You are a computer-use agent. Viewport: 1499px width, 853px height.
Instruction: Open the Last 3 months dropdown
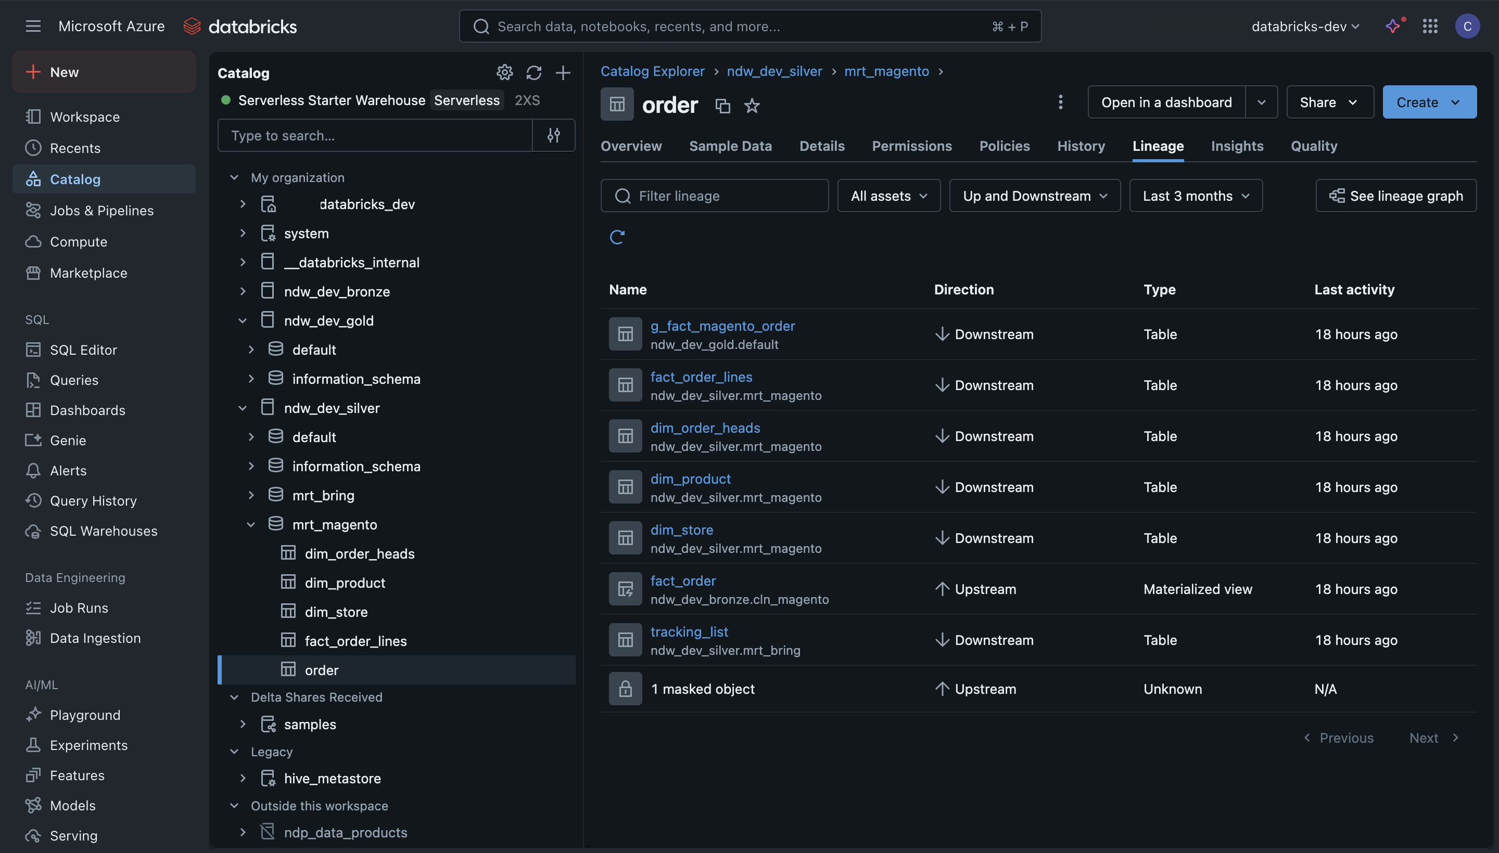(1196, 196)
